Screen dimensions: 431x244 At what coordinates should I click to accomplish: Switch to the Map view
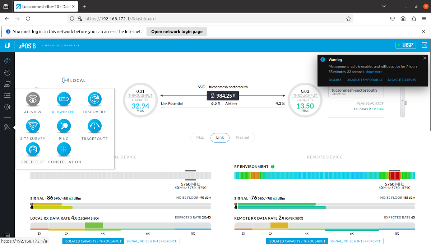click(x=200, y=138)
